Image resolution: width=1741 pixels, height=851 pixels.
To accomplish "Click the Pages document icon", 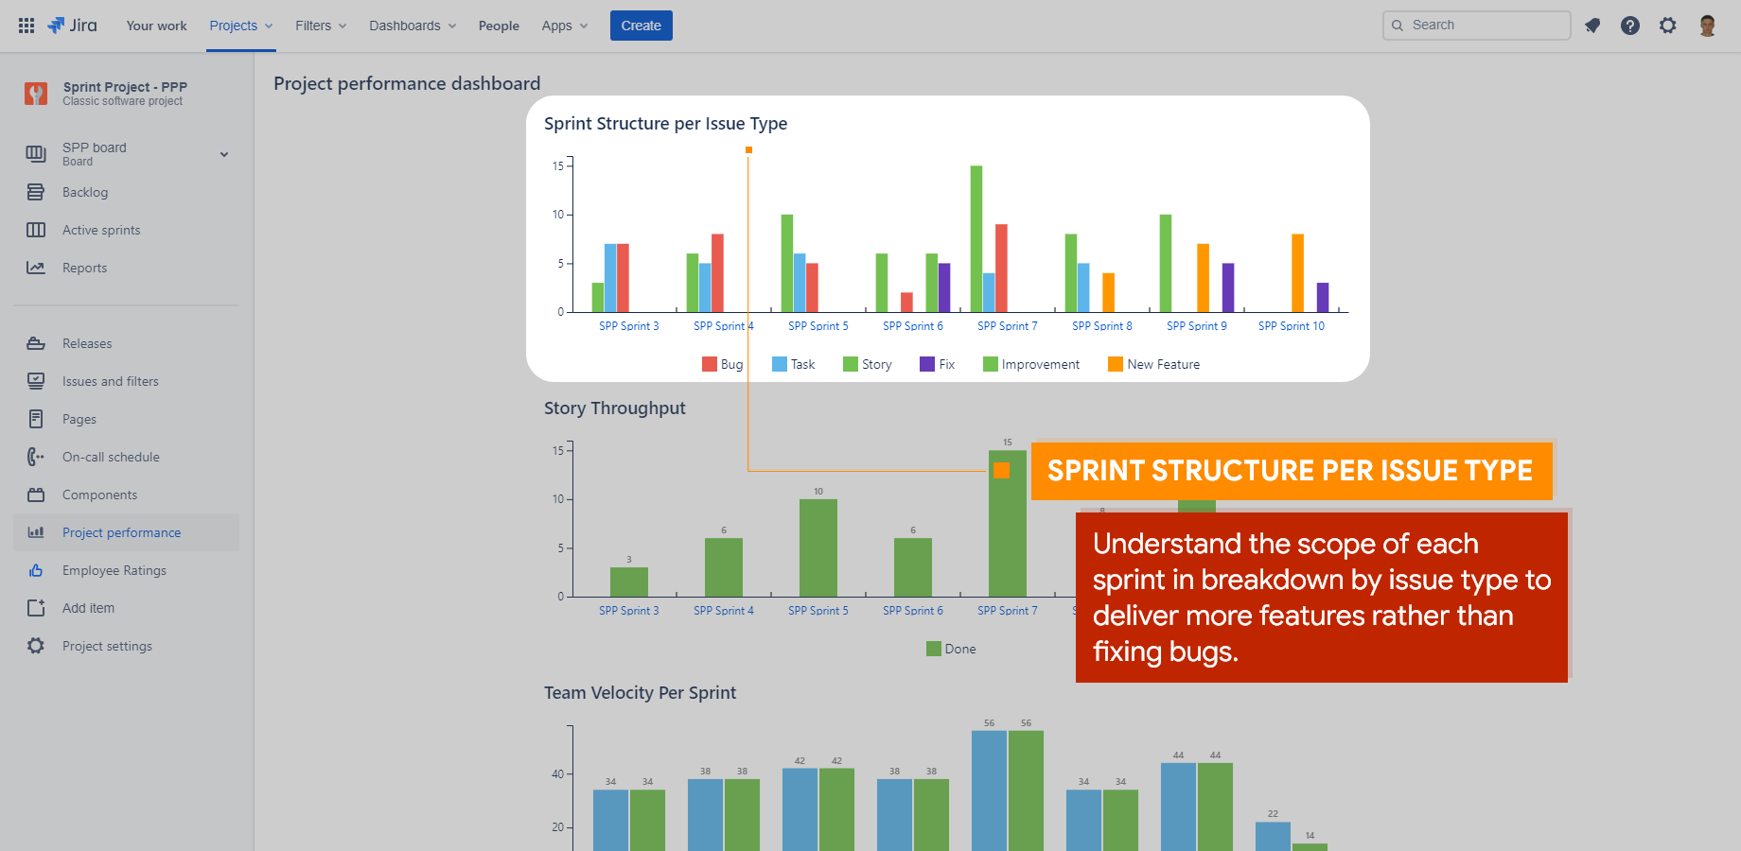I will pos(36,419).
